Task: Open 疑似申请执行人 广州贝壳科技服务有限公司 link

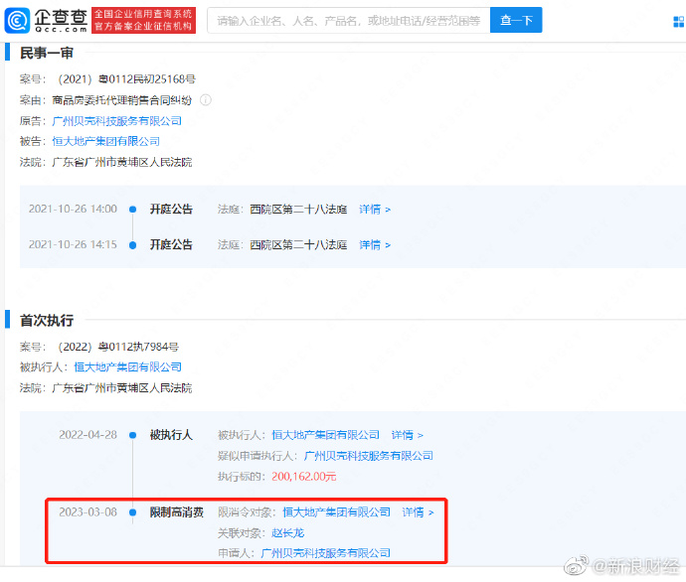Action: coord(368,456)
